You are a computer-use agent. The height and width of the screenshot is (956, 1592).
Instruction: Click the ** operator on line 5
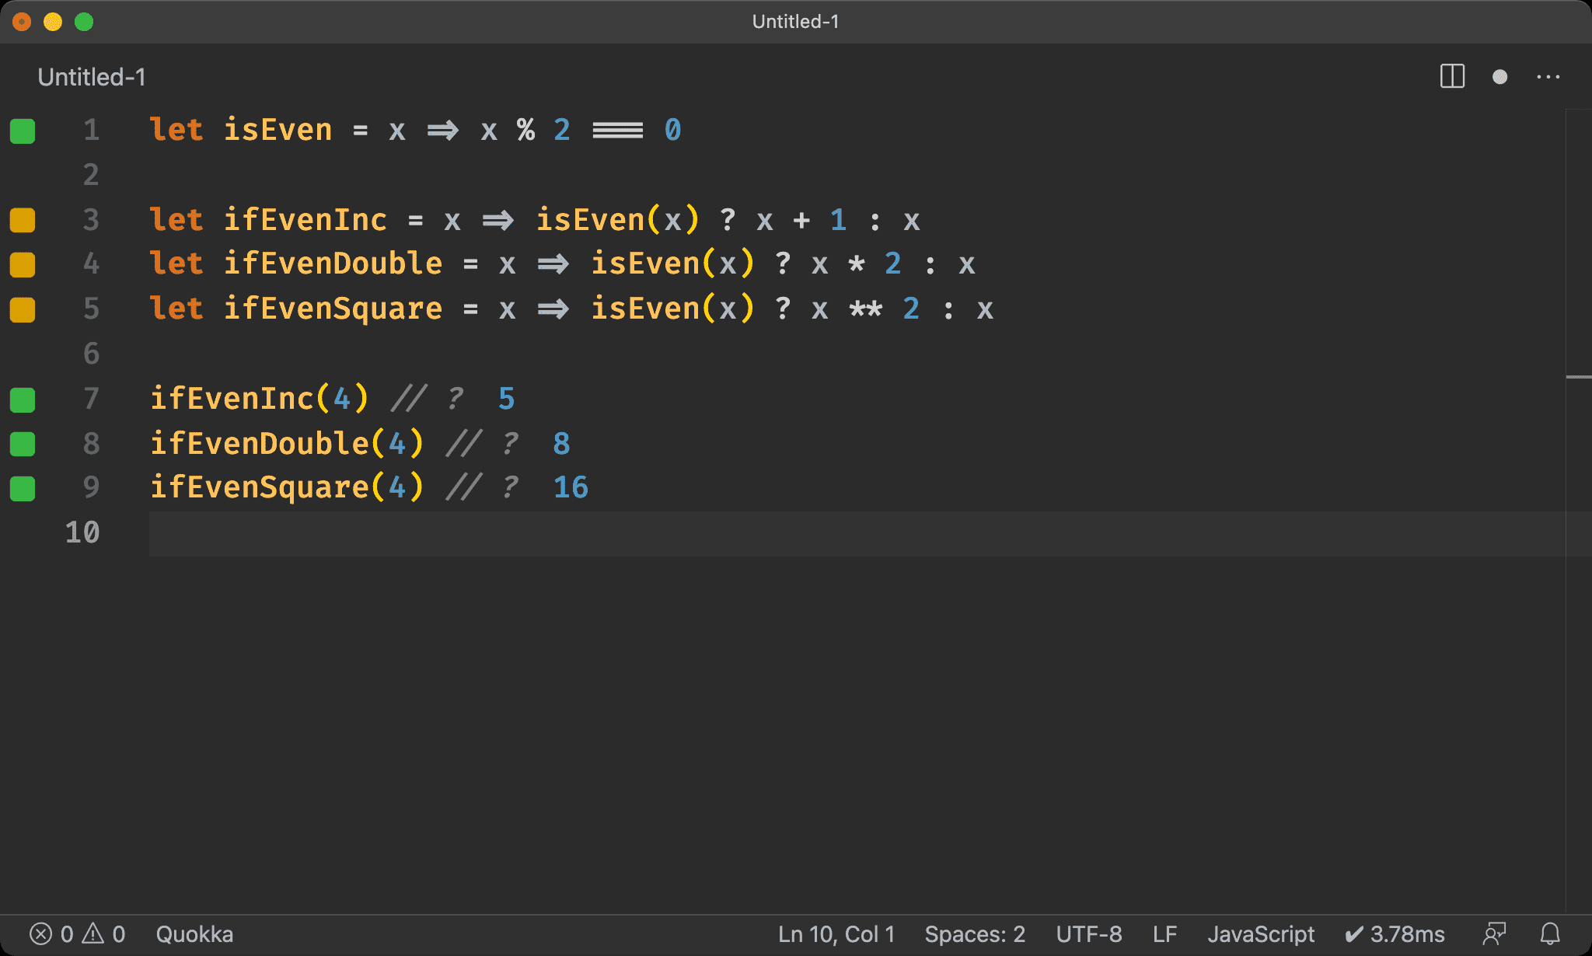tap(865, 309)
